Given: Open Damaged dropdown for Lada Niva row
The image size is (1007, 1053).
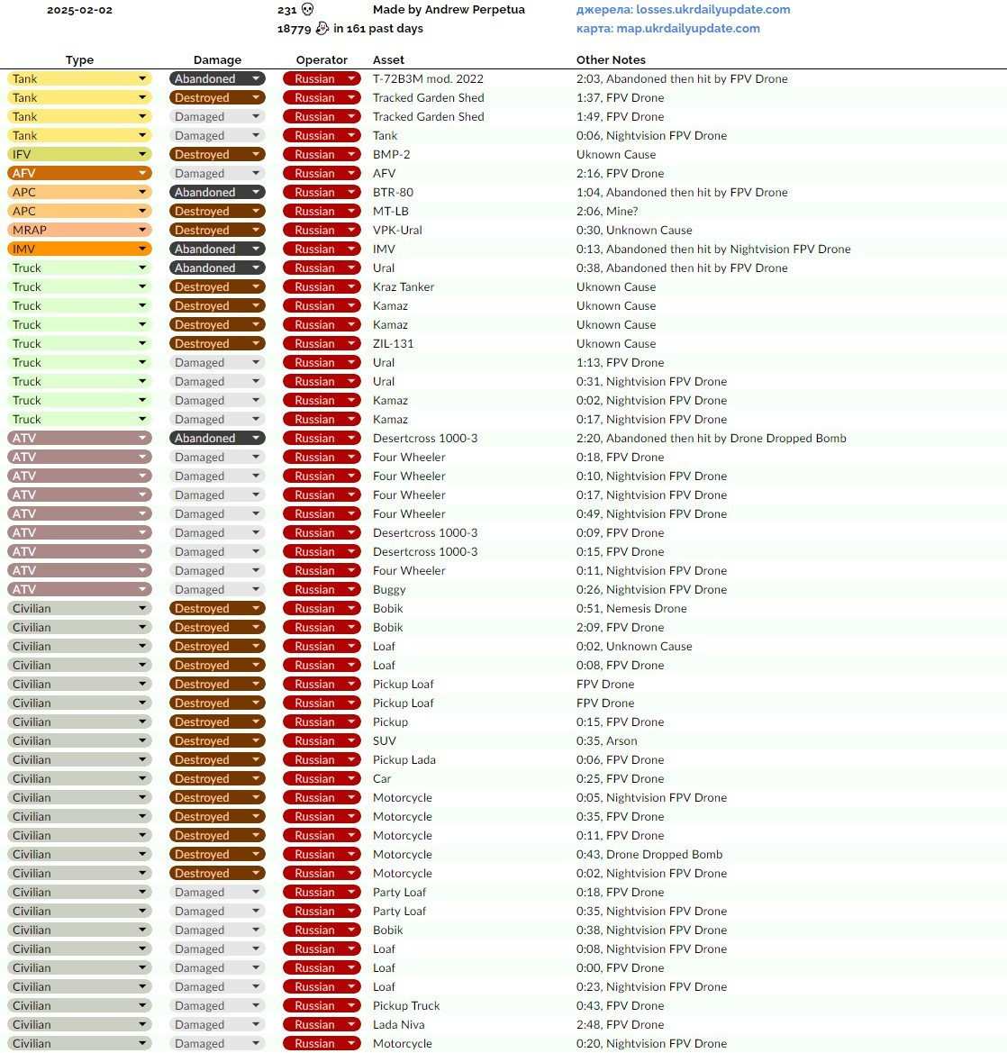Looking at the screenshot, I should tap(217, 1024).
